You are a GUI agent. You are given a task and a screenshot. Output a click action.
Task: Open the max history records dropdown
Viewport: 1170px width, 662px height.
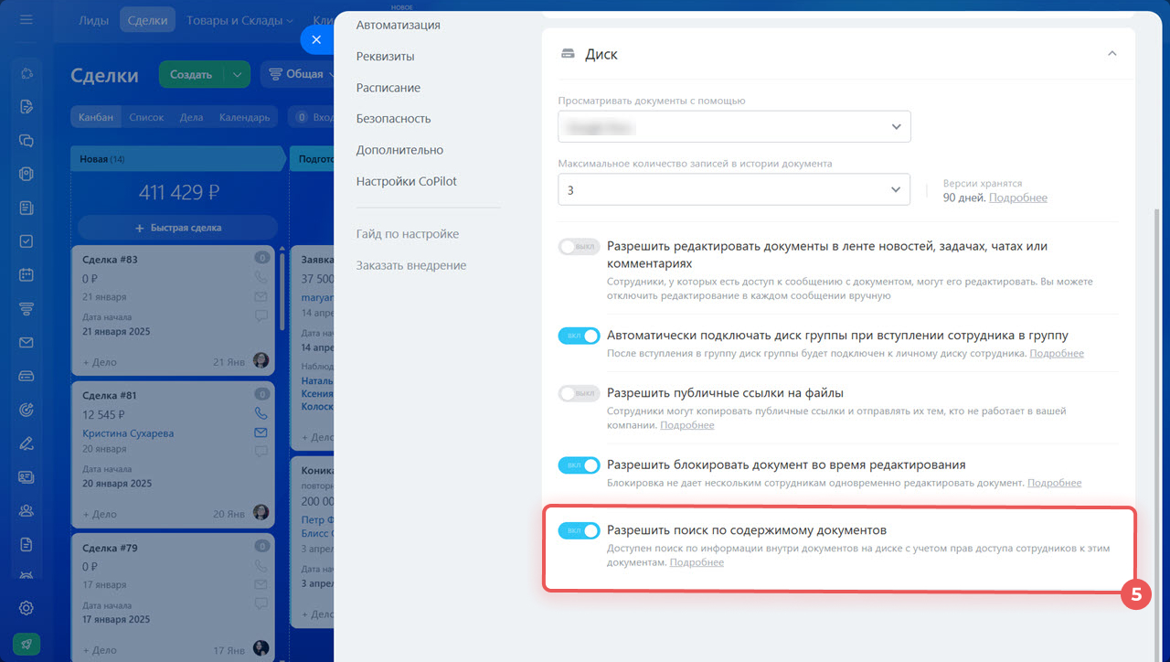(x=734, y=190)
